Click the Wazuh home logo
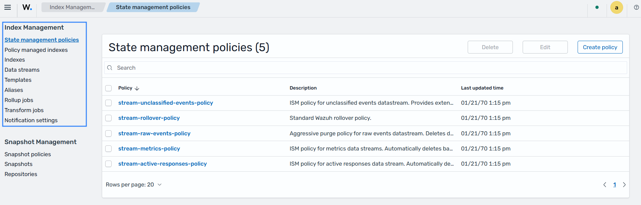The height and width of the screenshot is (205, 641). tap(27, 7)
